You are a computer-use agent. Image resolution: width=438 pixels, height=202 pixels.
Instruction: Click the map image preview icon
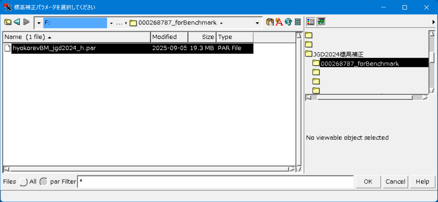tap(321, 22)
